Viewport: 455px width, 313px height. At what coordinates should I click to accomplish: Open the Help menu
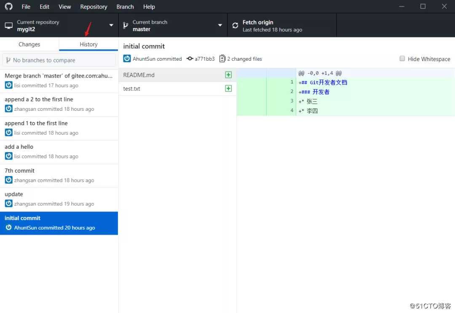tap(149, 7)
